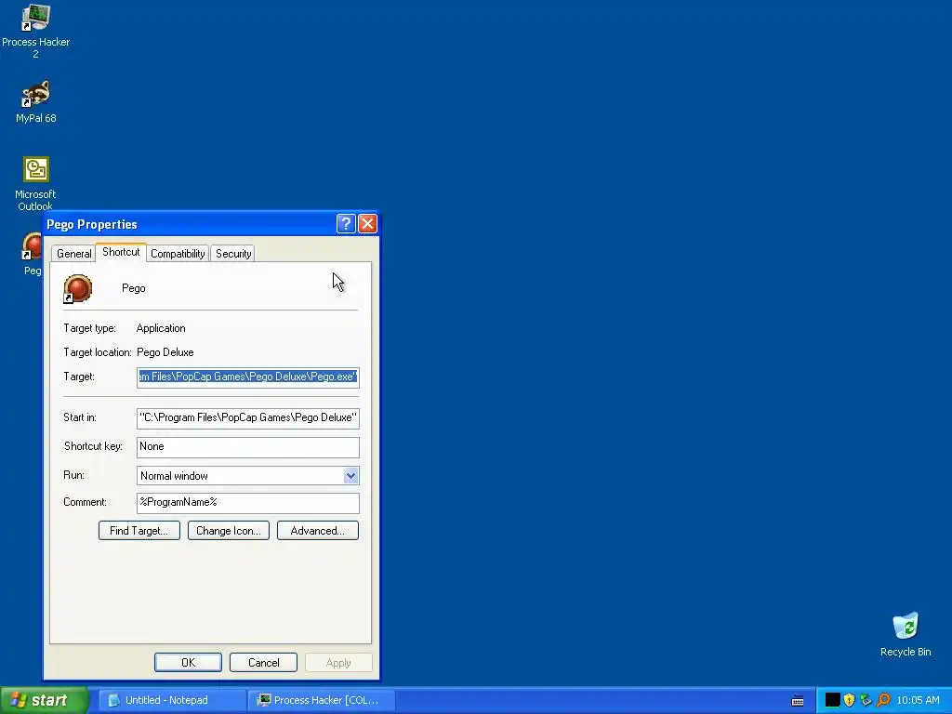Click the question-mark Help button in the title bar

click(x=346, y=223)
